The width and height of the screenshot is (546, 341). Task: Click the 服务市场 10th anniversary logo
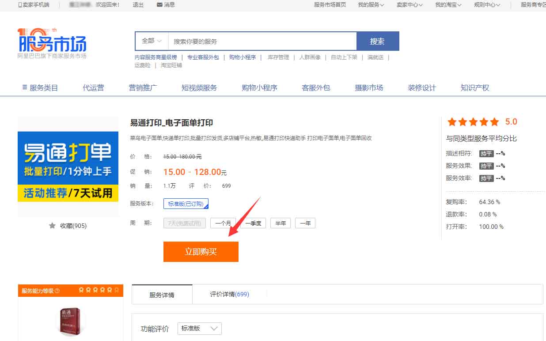tap(52, 43)
